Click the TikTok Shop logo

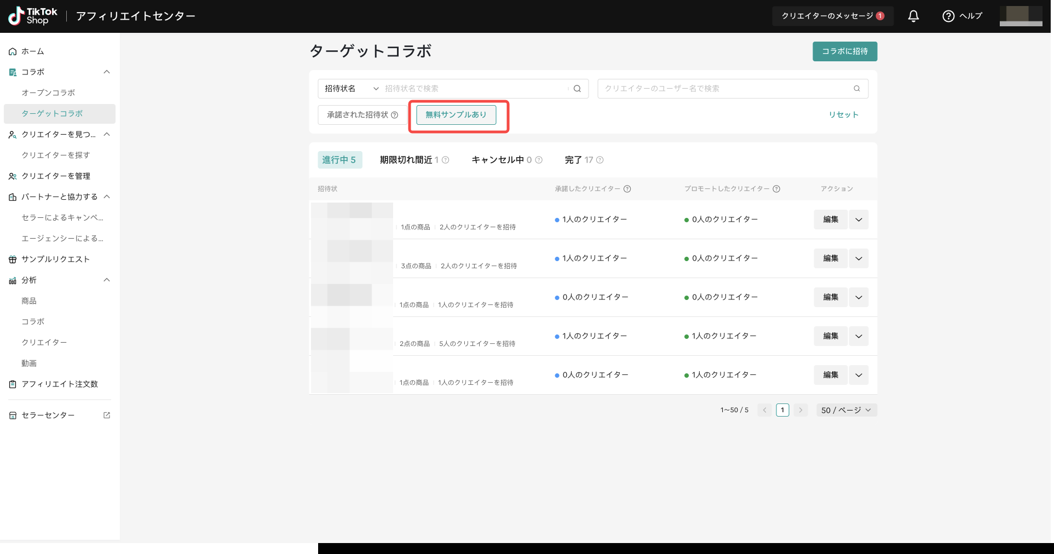33,16
